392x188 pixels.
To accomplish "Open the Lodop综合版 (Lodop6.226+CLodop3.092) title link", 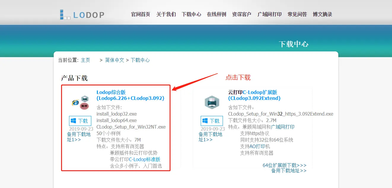I will coord(130,95).
